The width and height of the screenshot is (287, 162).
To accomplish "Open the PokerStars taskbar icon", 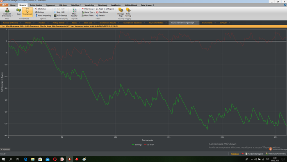I will coord(77,159).
